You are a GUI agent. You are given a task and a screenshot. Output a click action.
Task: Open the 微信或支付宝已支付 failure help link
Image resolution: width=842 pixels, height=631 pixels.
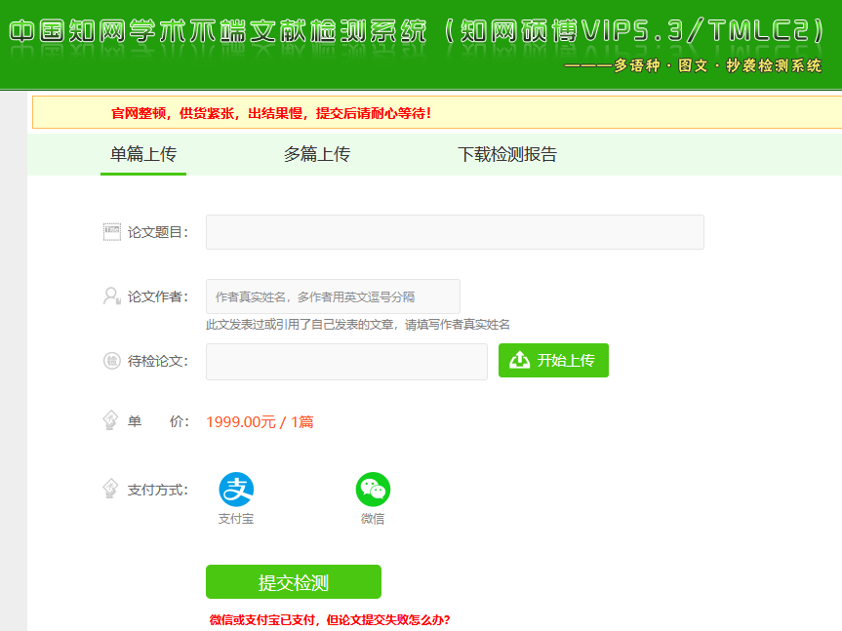pos(330,620)
